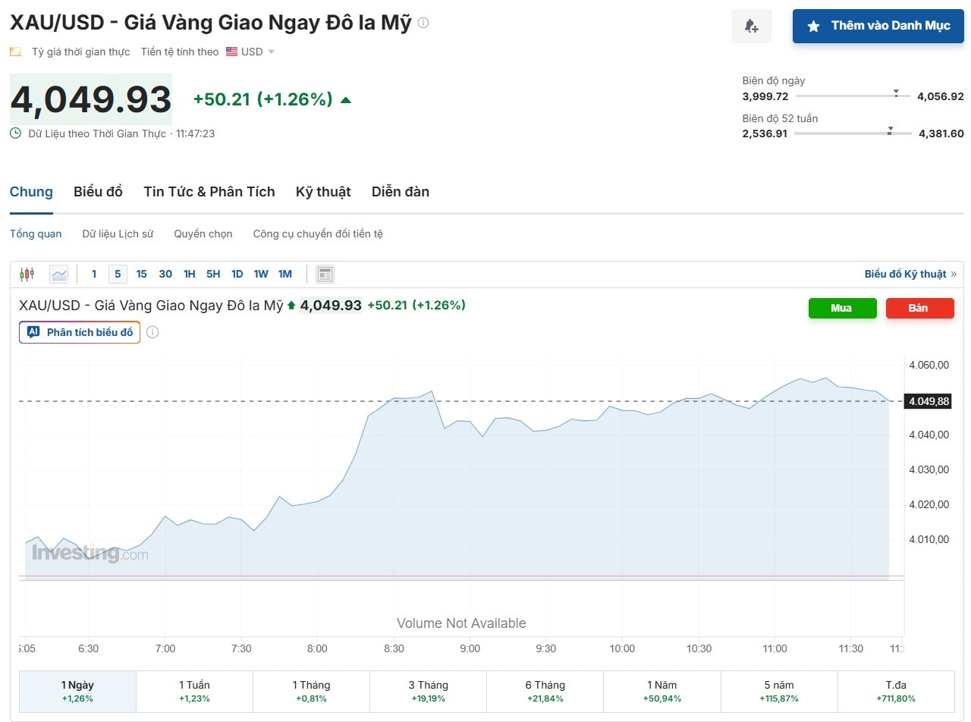Select the 1 Tuần period at the bottom
The width and height of the screenshot is (971, 722).
point(193,690)
